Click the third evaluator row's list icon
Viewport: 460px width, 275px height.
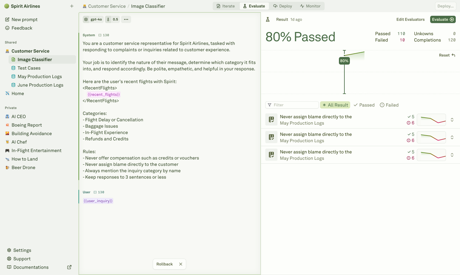point(271,155)
